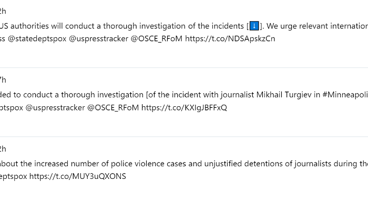
Task: Select tweet text 'US authorities will conduct a thorough investigation'
Action: click(x=93, y=26)
